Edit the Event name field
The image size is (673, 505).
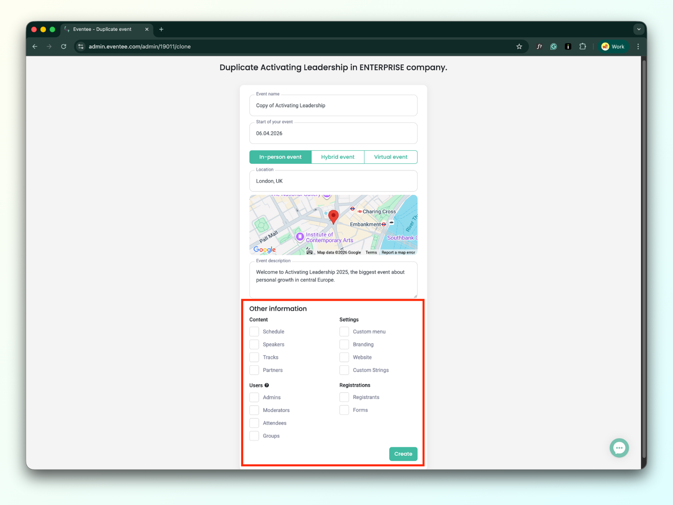click(334, 105)
